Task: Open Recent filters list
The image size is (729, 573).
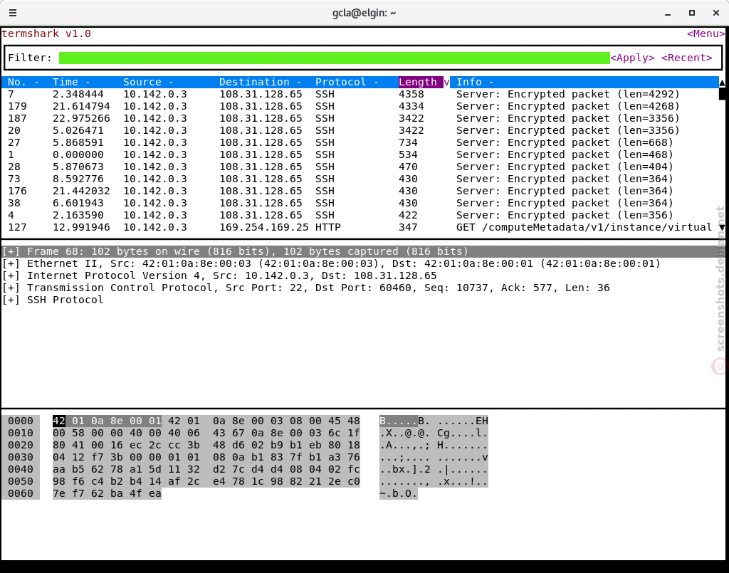Action: click(x=686, y=58)
